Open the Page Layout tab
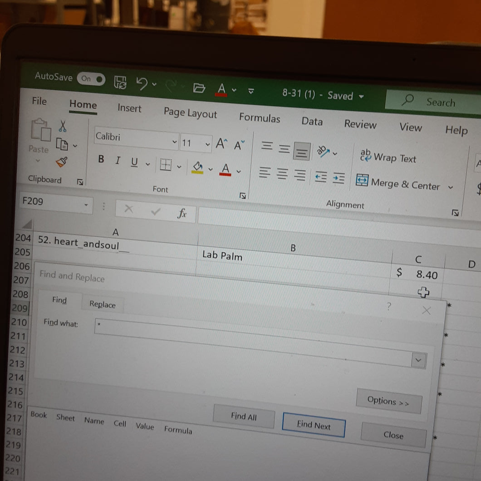 click(x=190, y=113)
